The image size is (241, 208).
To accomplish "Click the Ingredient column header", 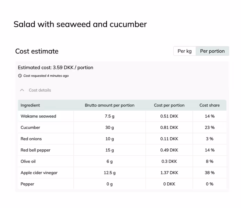I will [30, 105].
